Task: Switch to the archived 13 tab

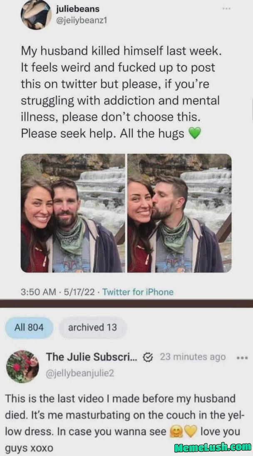Action: (x=93, y=328)
